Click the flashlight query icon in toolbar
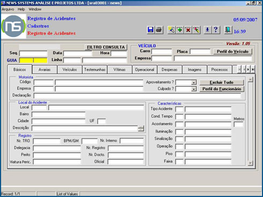The height and width of the screenshot is (197, 263). point(171,30)
